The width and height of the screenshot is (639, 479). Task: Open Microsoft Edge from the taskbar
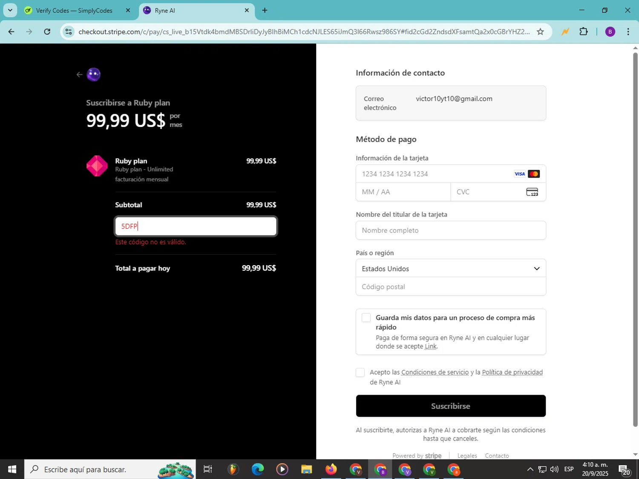257,469
